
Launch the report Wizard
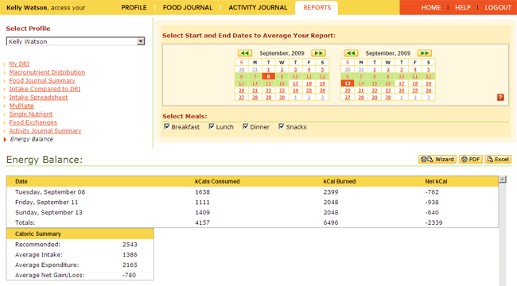coord(437,160)
